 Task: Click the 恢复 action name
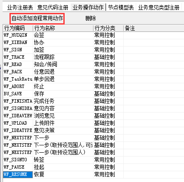click(39, 175)
